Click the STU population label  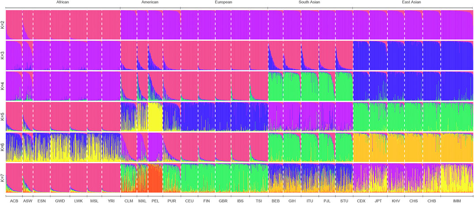[x=344, y=200]
